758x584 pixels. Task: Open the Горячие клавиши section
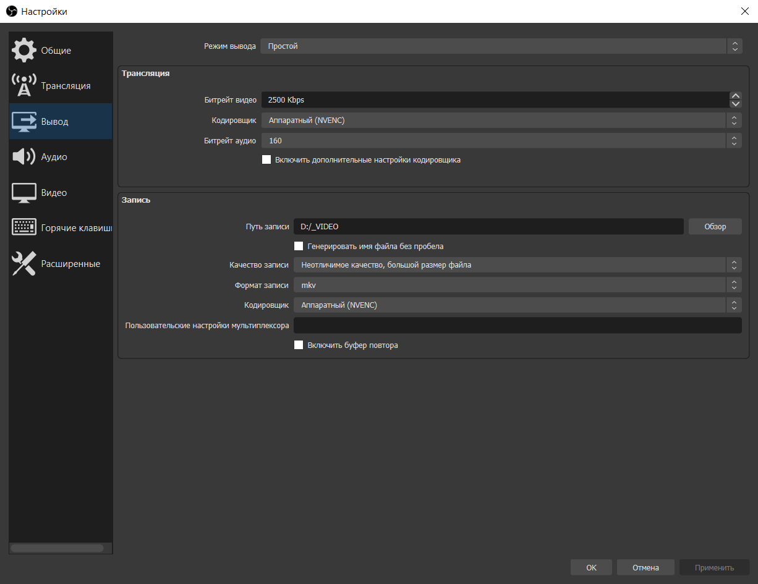(x=61, y=228)
